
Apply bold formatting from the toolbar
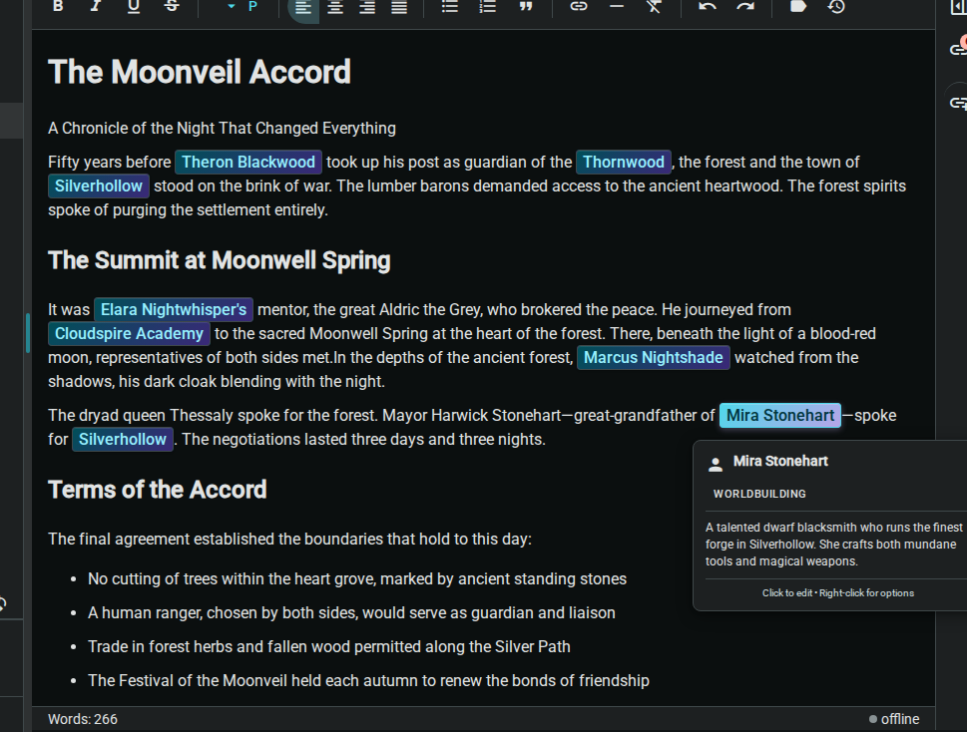click(x=57, y=8)
